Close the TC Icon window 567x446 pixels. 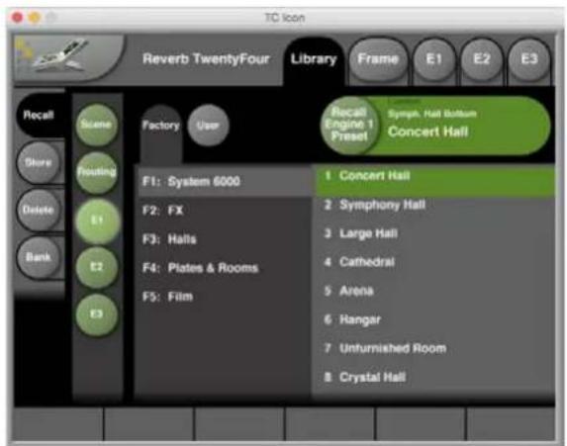click(x=17, y=18)
